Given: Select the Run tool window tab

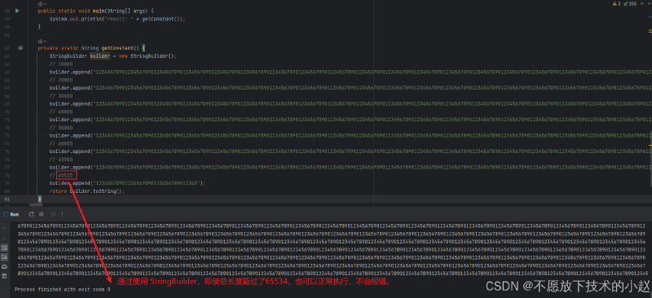Looking at the screenshot, I should (11, 214).
